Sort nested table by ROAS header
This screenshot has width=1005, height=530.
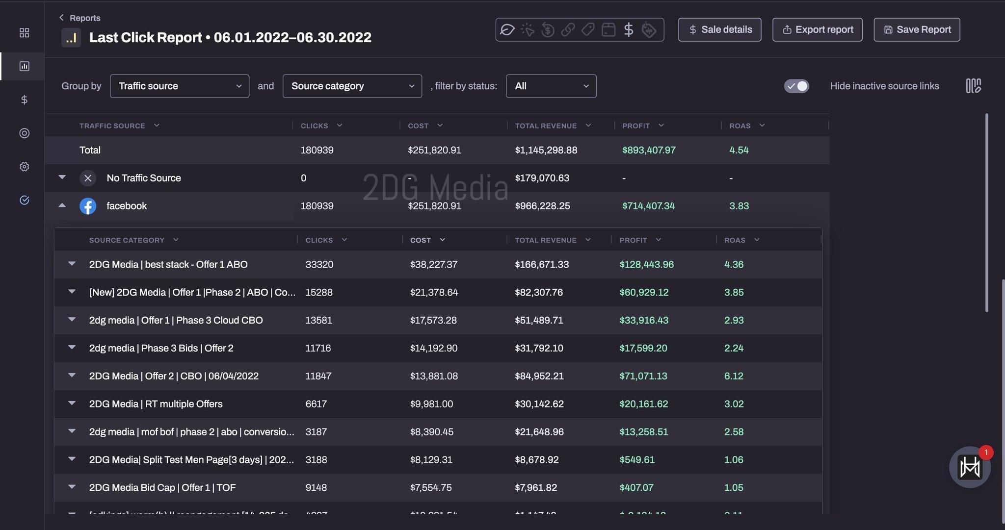[742, 240]
